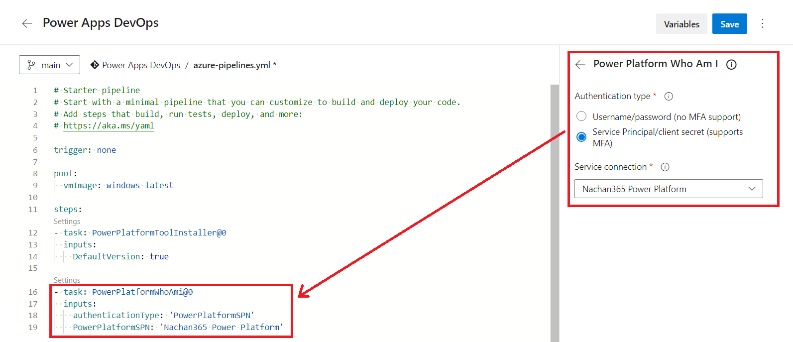
Task: Click the editor vertical scrollbar
Action: 555,209
